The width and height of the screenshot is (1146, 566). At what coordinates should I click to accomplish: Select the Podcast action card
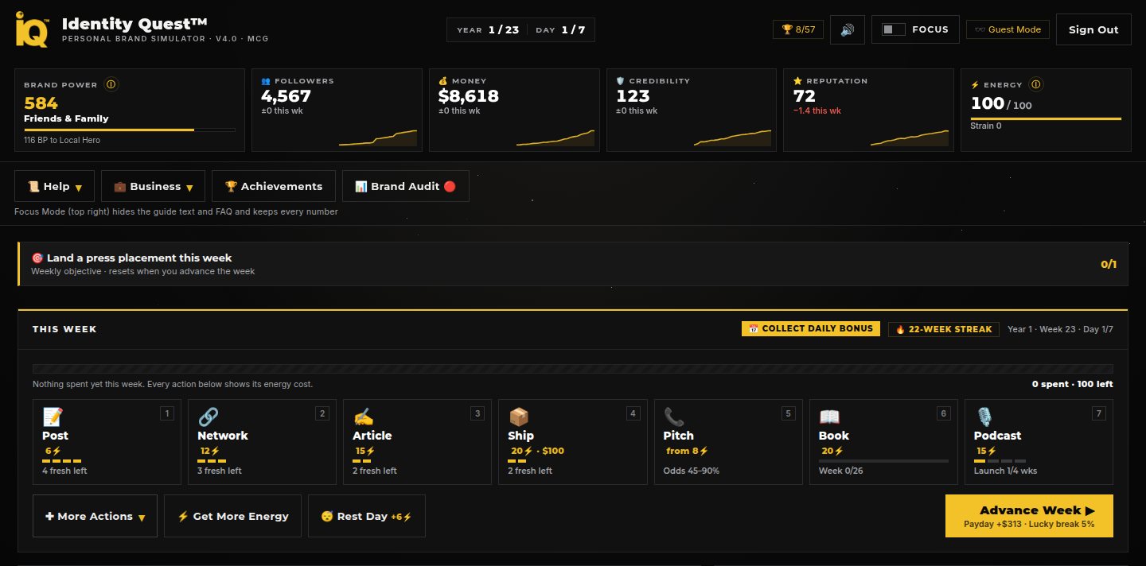(x=1039, y=442)
